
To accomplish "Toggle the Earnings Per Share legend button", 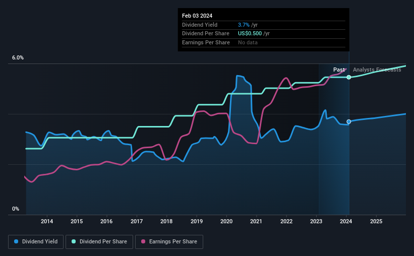I will pyautogui.click(x=169, y=242).
